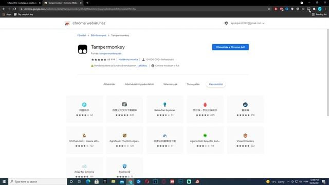Open the notification center icon
The image size is (329, 185).
(x=324, y=181)
